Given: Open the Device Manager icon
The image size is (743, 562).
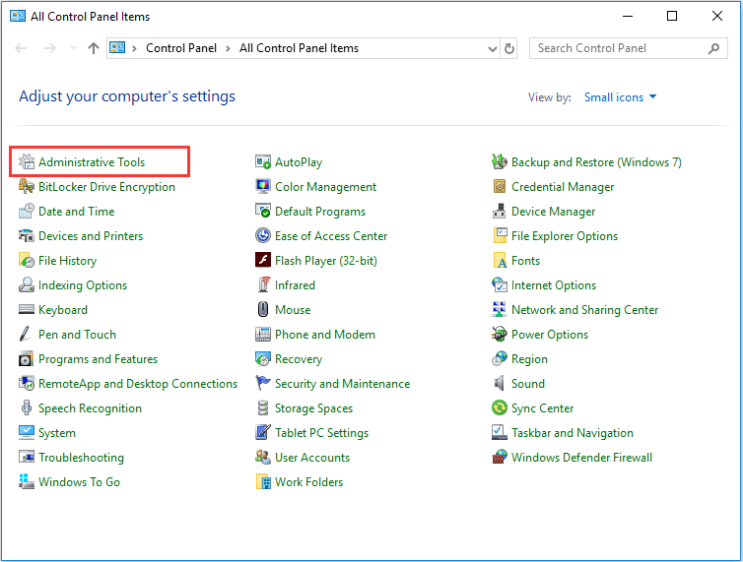Looking at the screenshot, I should 500,212.
